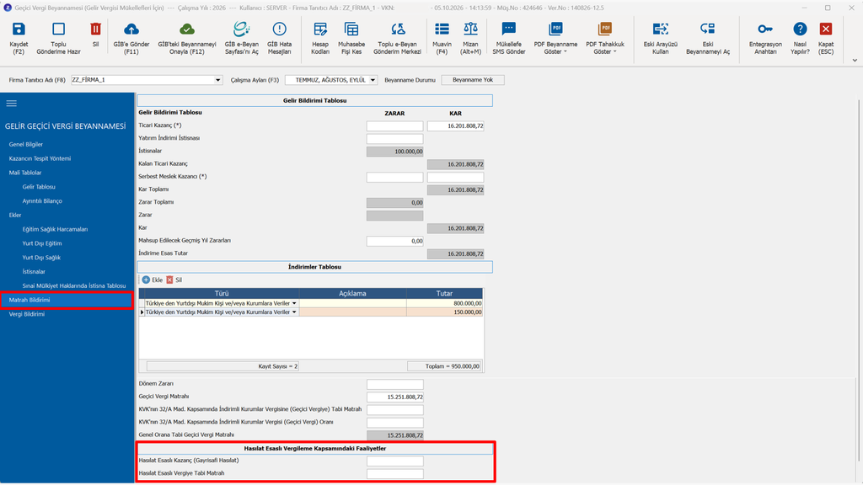
Task: Remove selected row with Sil in İndirimler Tablosu
Action: point(174,280)
